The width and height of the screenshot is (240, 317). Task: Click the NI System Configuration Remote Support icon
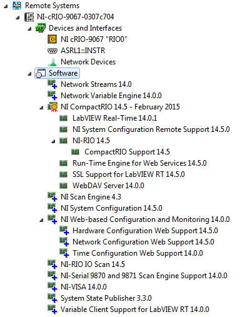(63, 129)
